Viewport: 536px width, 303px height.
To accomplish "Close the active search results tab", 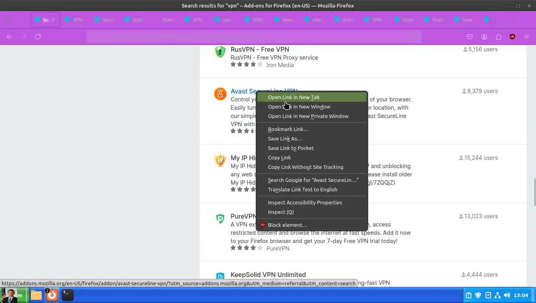I will (x=53, y=20).
